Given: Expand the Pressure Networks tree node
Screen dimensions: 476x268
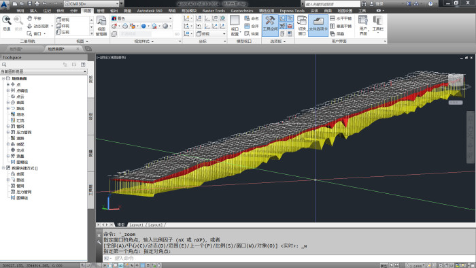Looking at the screenshot, I should (8, 133).
